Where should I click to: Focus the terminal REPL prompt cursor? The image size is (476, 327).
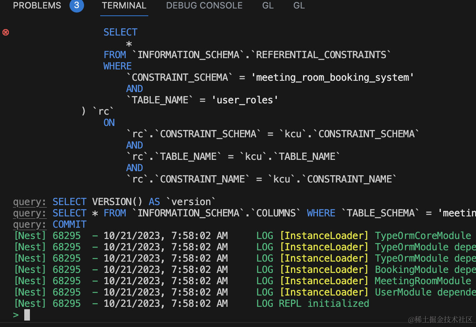click(27, 315)
